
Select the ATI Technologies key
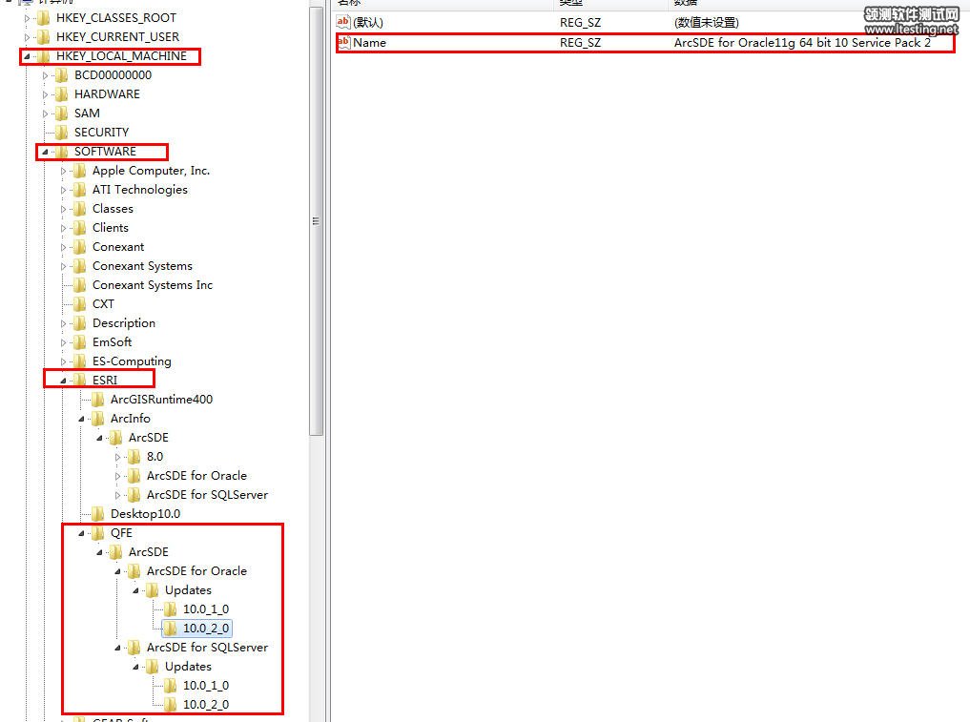point(139,190)
